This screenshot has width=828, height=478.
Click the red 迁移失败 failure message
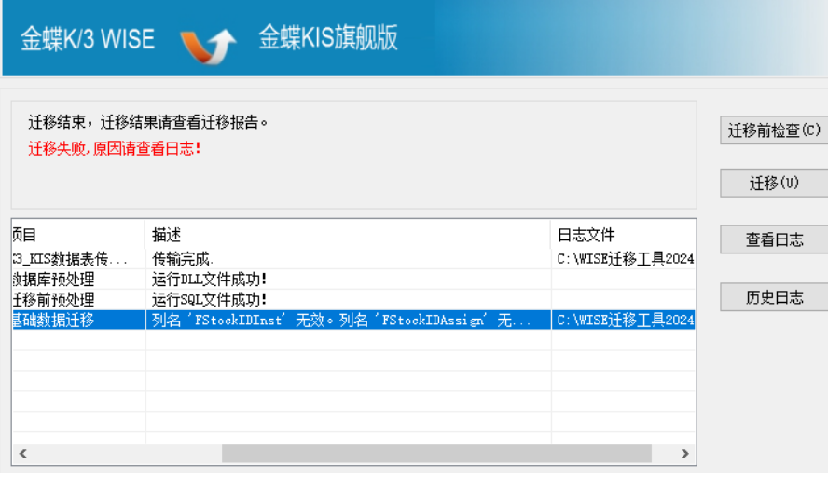pyautogui.click(x=115, y=149)
